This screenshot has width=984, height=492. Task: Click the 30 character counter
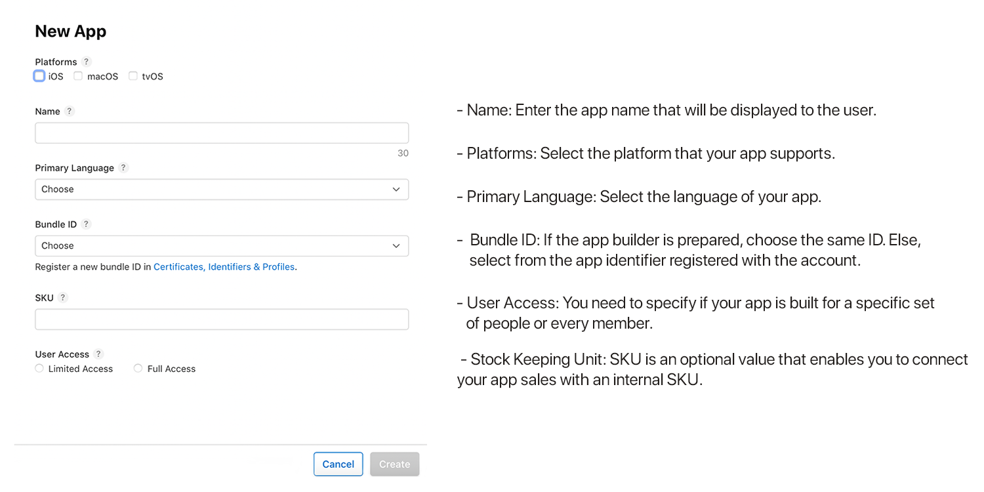coord(403,154)
